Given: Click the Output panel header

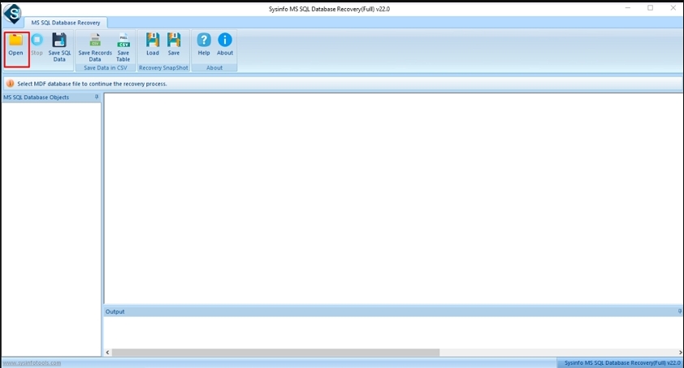Looking at the screenshot, I should 392,311.
